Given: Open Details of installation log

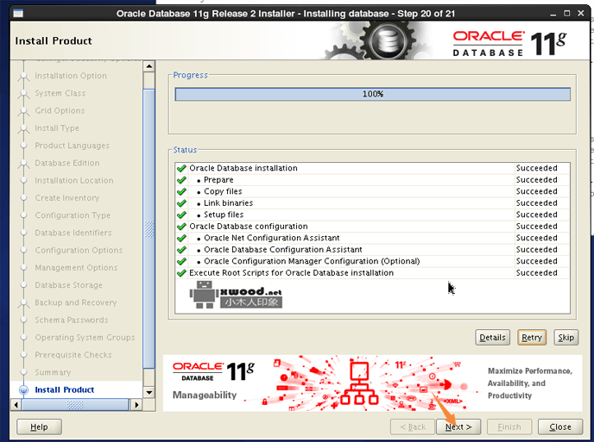Looking at the screenshot, I should 492,337.
